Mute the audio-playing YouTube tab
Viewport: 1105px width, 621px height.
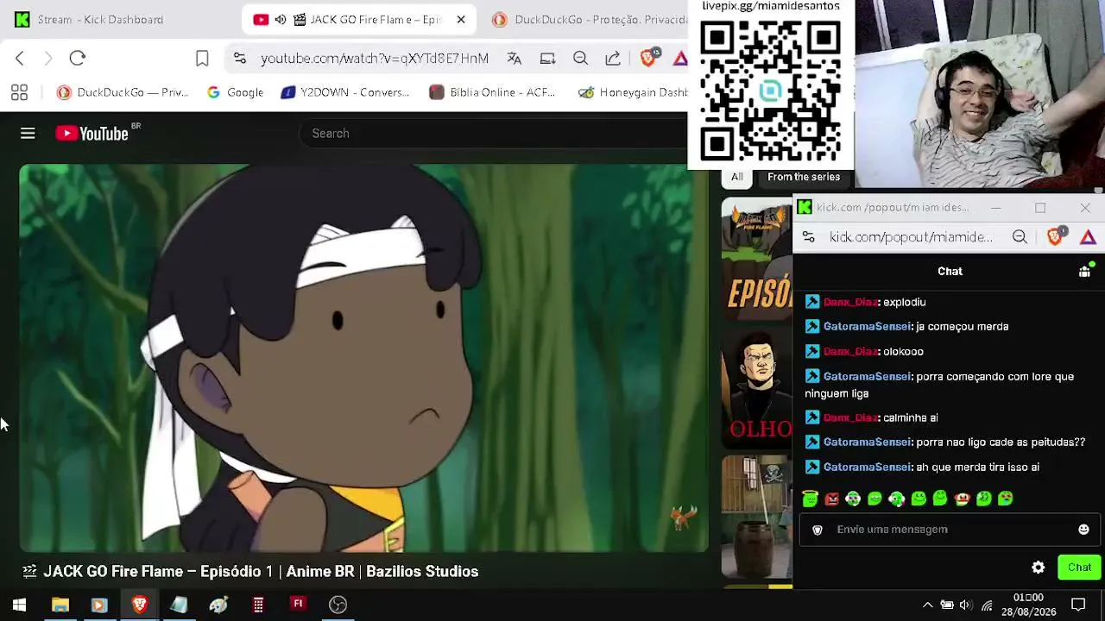281,19
